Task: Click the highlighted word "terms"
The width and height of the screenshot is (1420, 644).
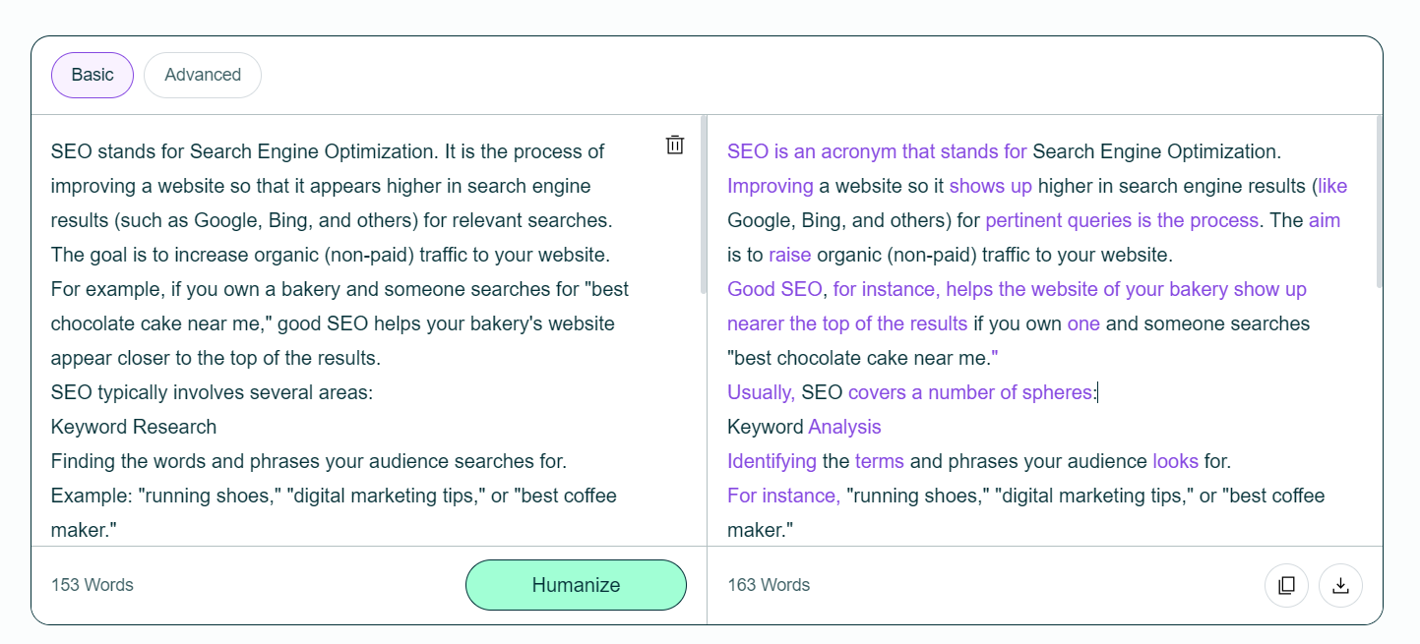Action: tap(880, 462)
